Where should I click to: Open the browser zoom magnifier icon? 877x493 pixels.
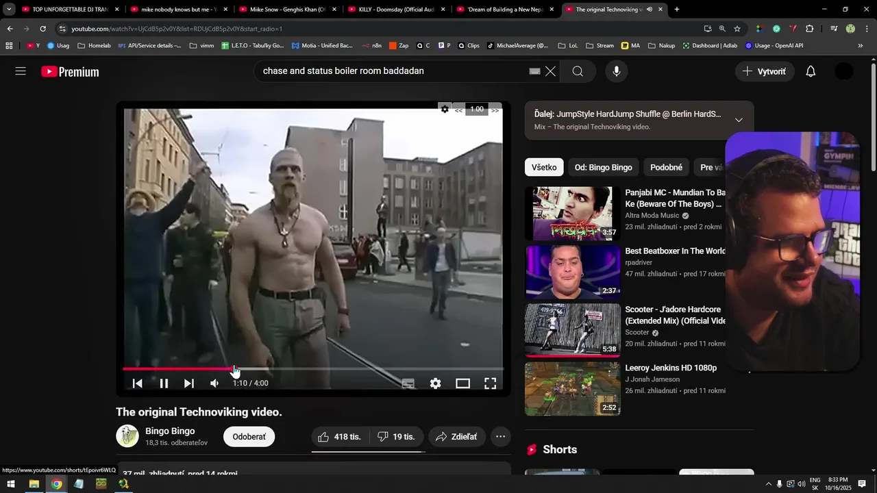coord(722,29)
